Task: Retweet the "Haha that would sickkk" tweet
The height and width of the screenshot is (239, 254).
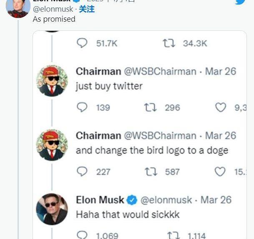Action: click(x=173, y=235)
